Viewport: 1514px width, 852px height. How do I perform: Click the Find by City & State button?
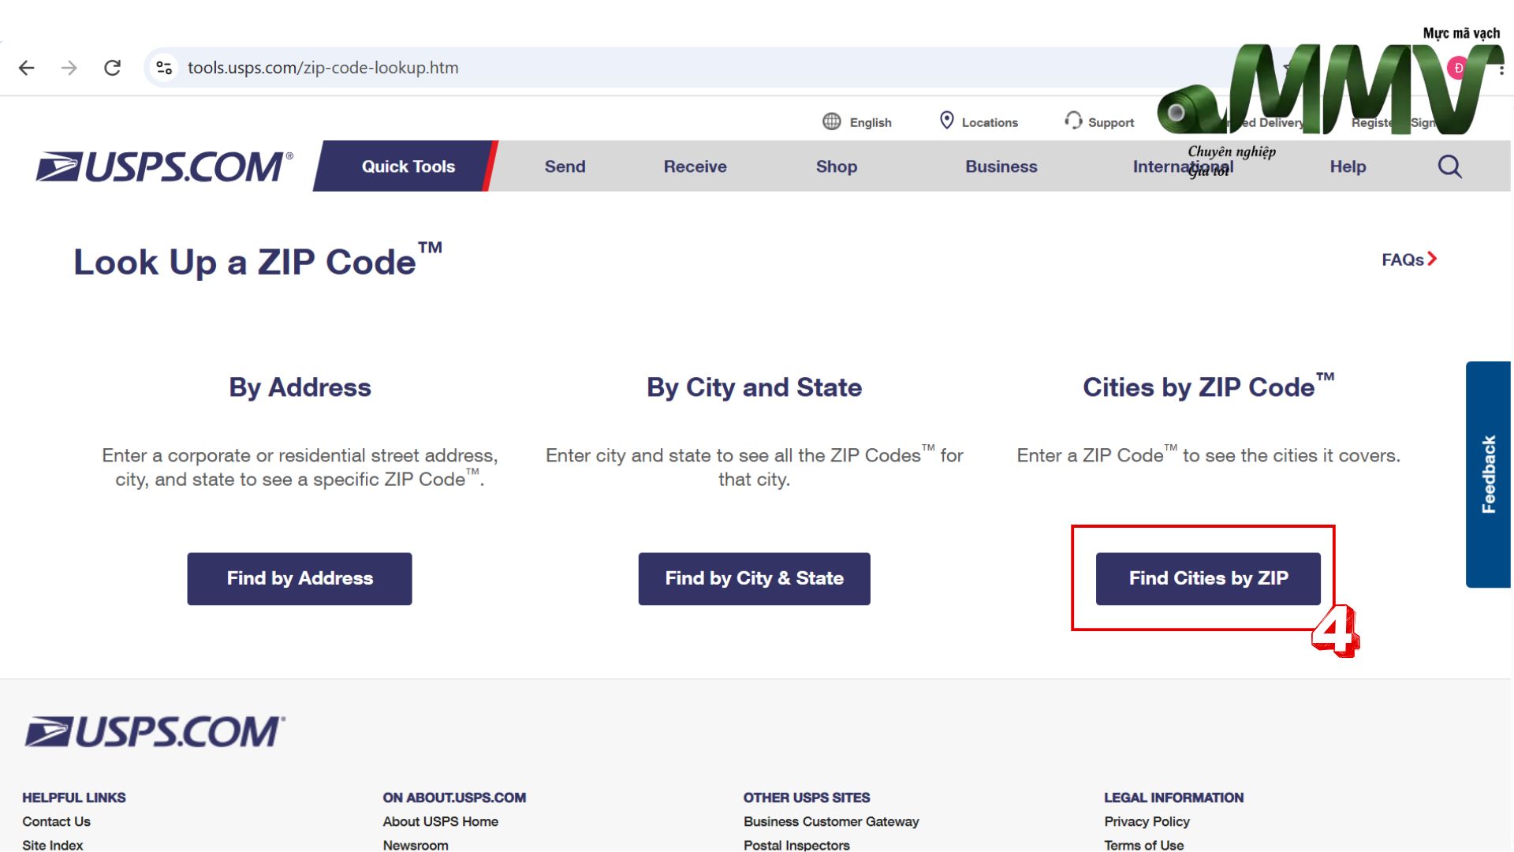pyautogui.click(x=754, y=579)
